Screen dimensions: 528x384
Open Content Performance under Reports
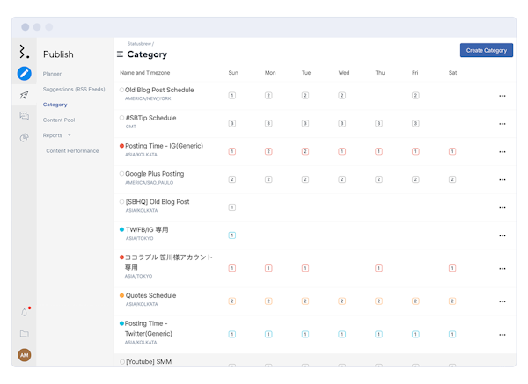click(72, 150)
